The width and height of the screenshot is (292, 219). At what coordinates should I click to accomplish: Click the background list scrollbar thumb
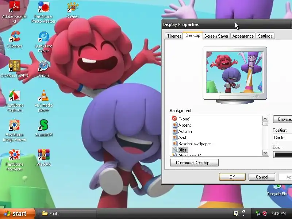pos(265,124)
